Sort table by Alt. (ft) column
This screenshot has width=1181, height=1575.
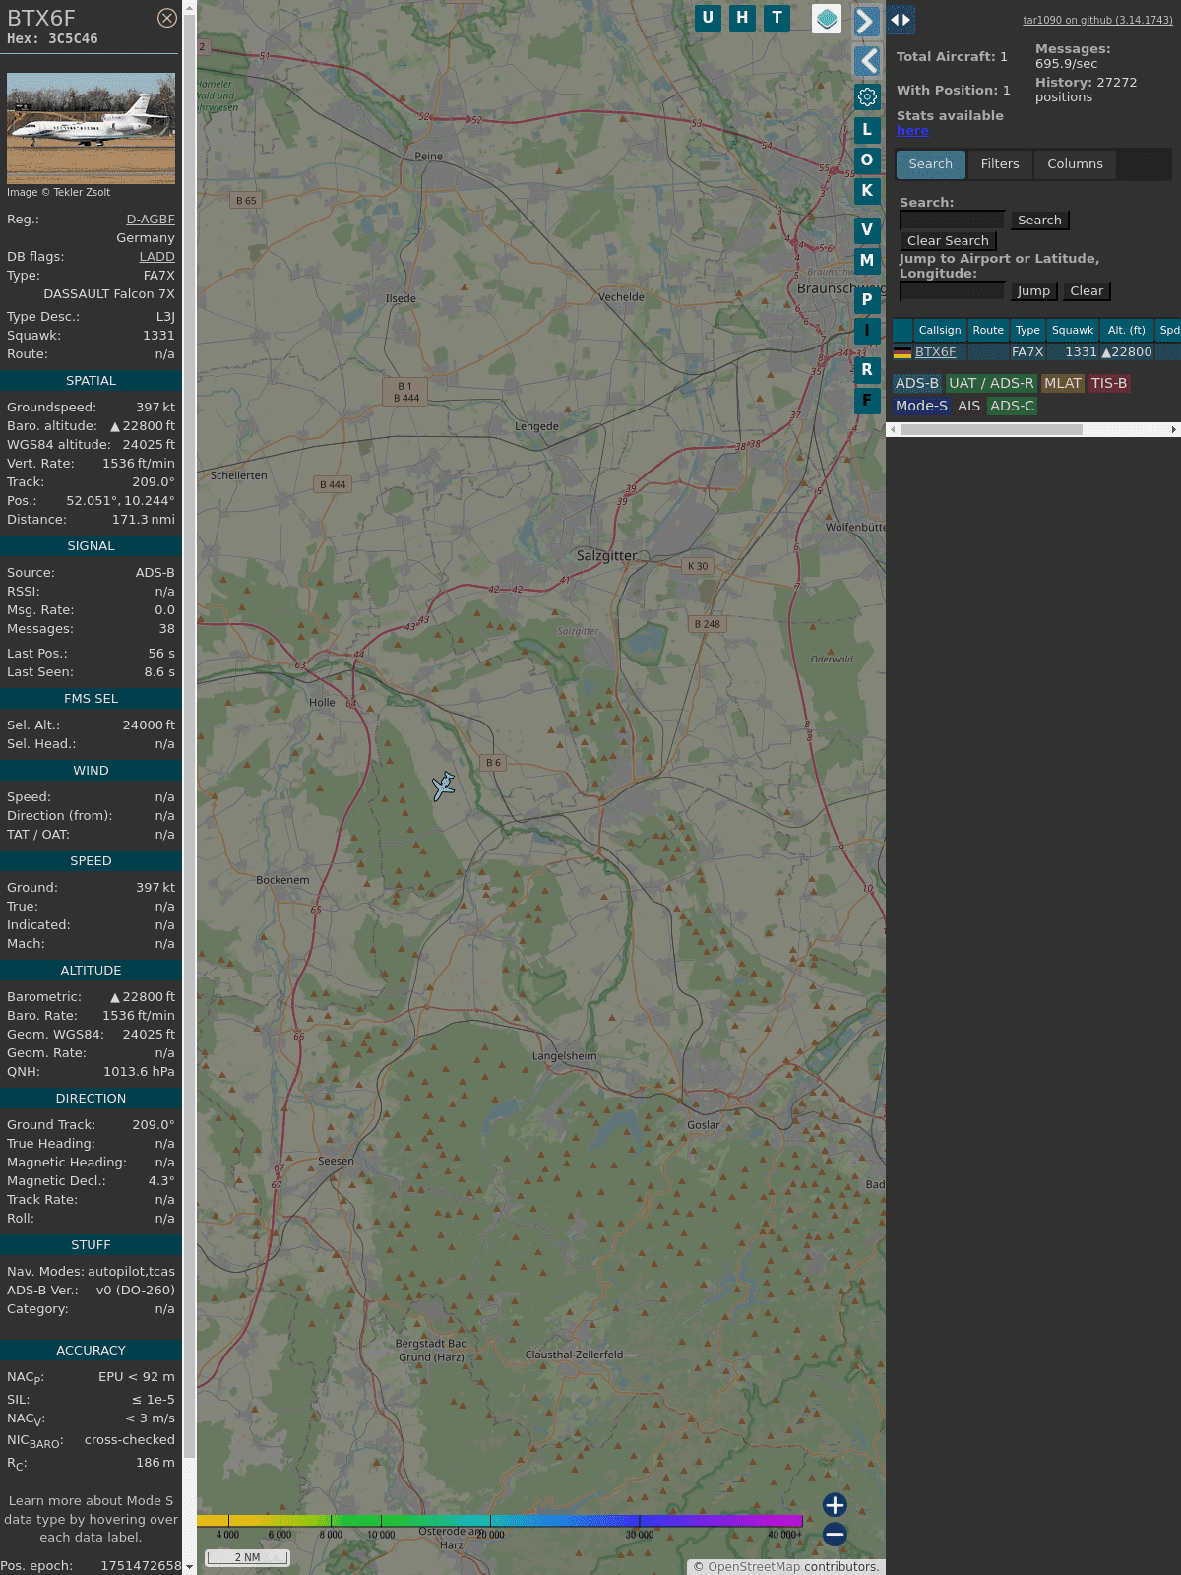click(x=1127, y=331)
